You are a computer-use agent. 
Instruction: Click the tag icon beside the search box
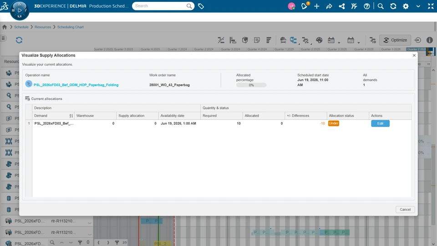tap(201, 6)
